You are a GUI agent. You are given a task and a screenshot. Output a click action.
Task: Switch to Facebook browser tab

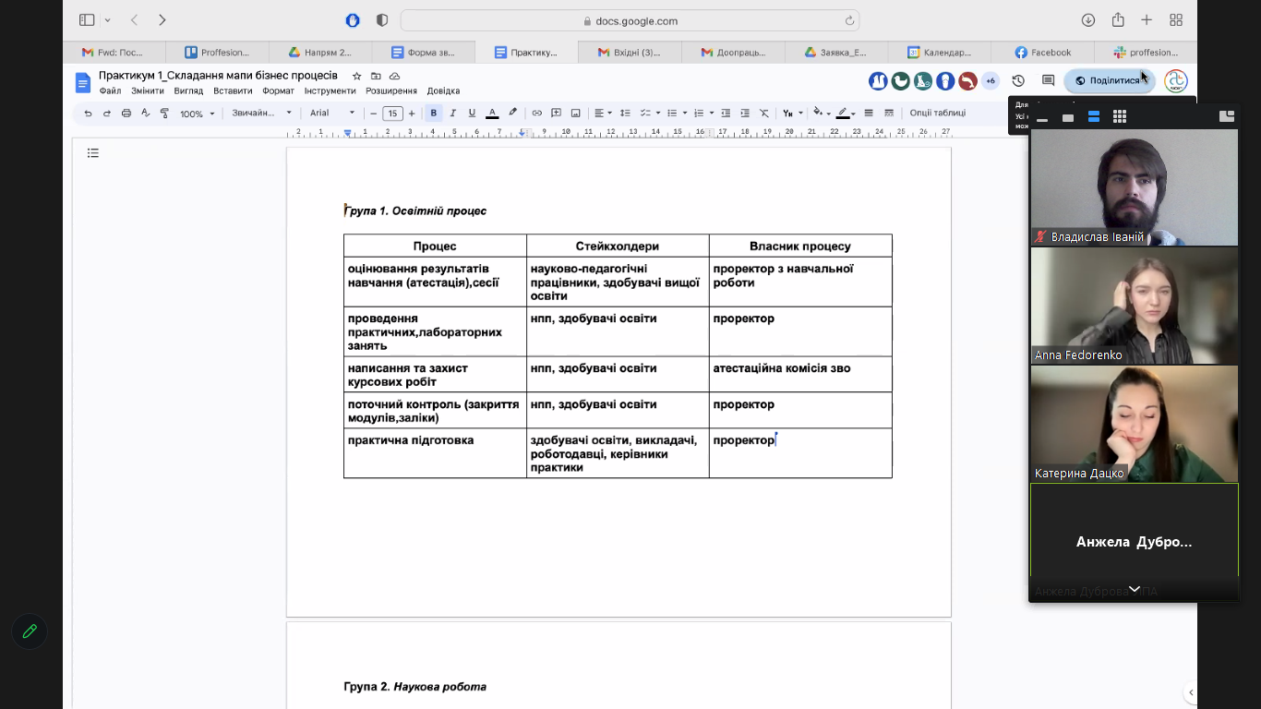(1042, 53)
